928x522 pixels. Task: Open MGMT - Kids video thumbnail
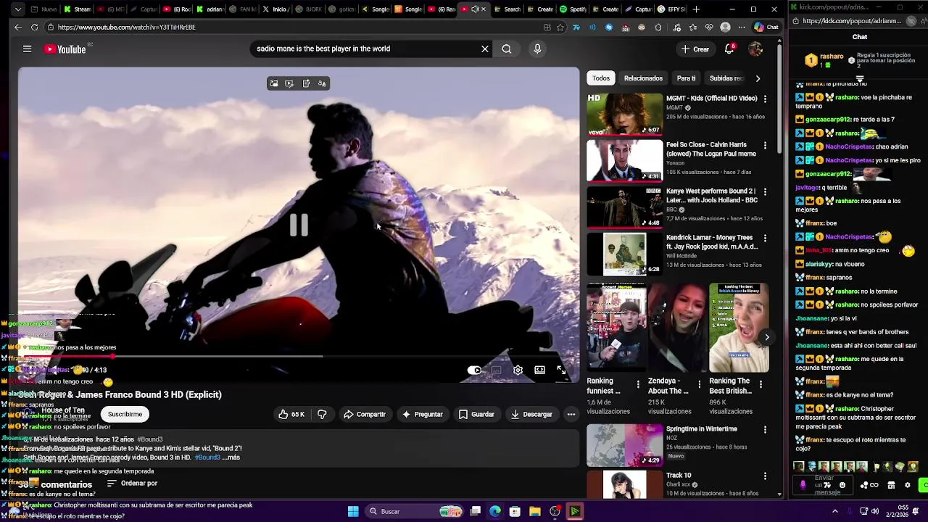coord(624,114)
